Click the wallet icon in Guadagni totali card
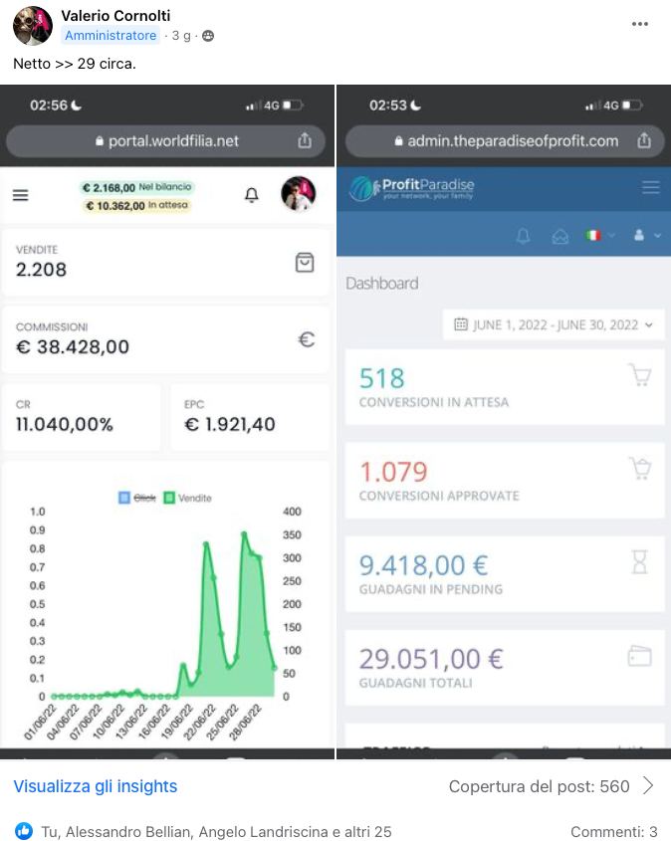 click(639, 656)
